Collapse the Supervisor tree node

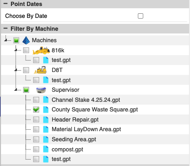point(16,89)
